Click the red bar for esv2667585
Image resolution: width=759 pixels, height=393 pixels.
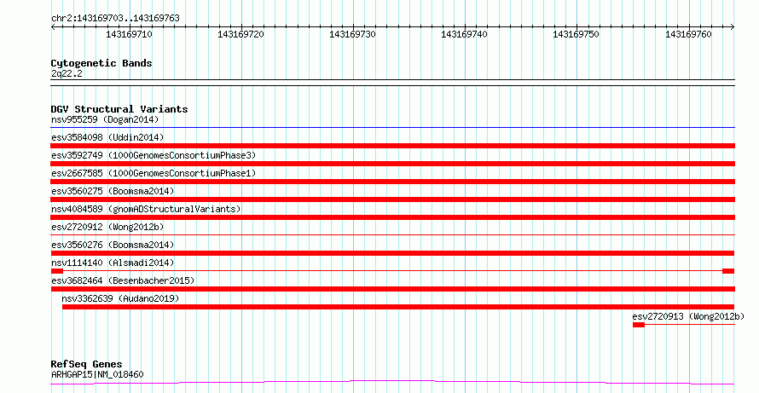392,182
